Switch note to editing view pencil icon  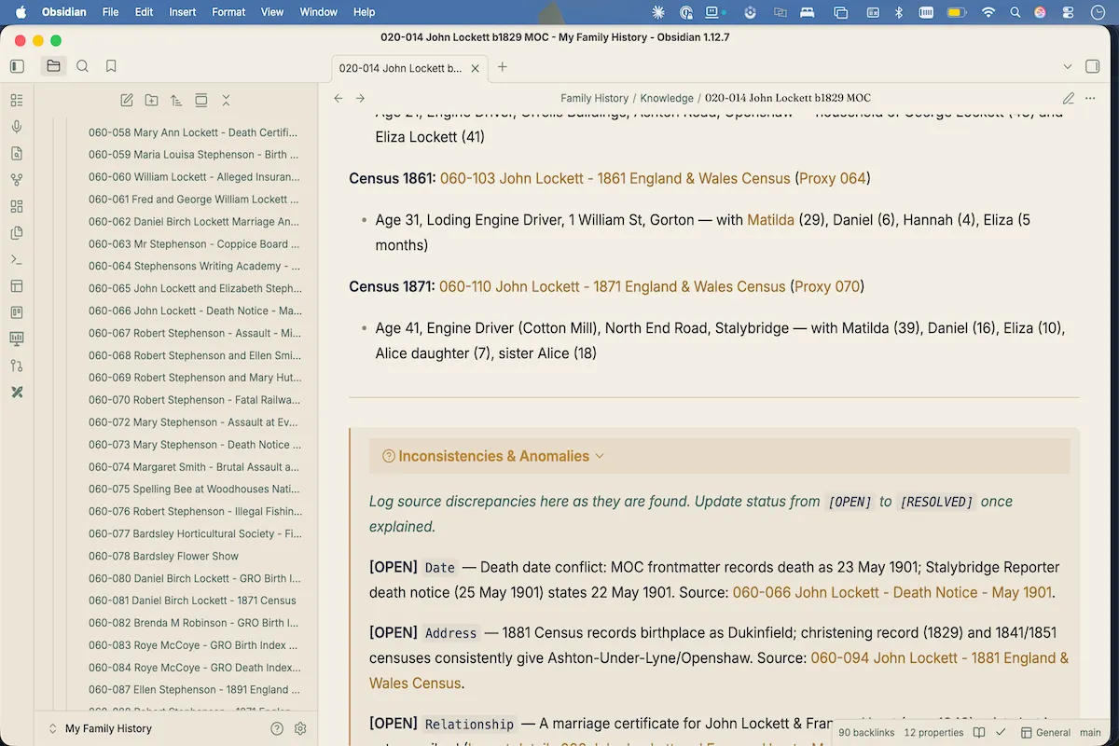pos(1069,98)
